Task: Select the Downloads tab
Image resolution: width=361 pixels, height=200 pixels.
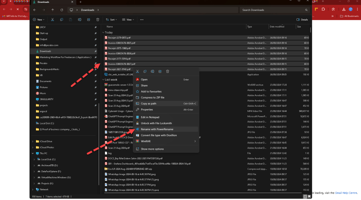Action: (53, 2)
